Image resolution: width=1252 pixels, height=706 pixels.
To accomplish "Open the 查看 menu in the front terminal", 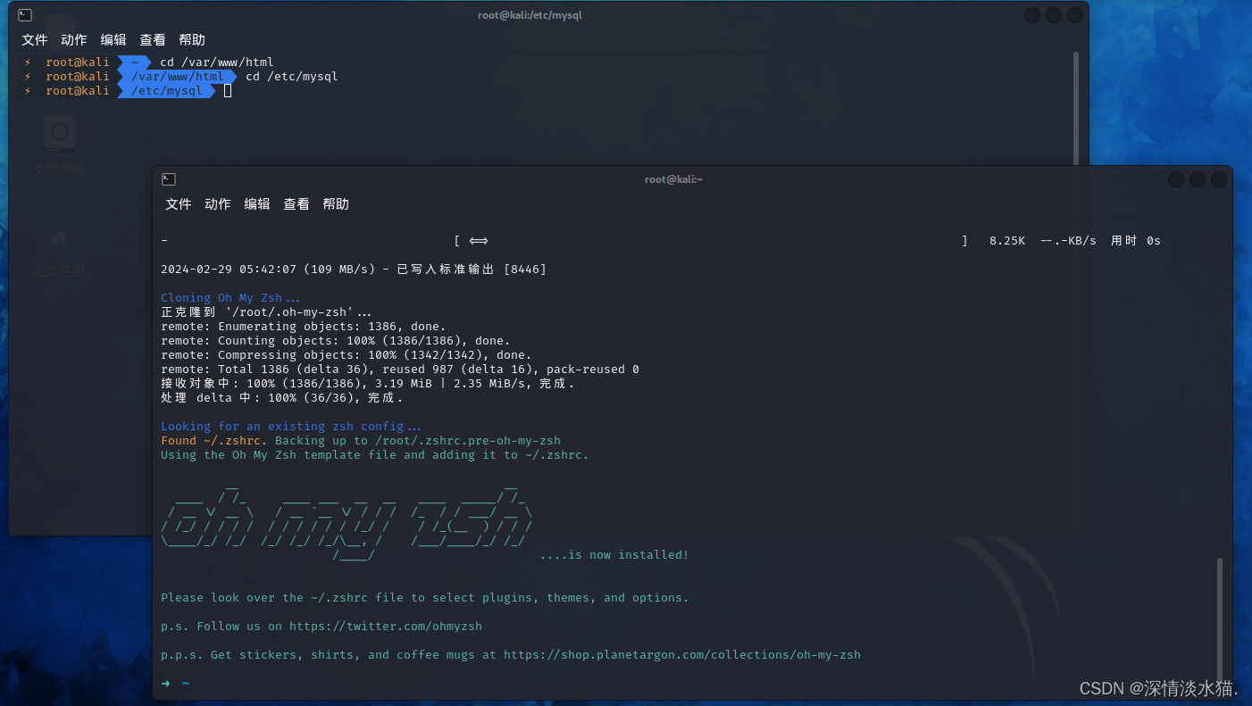I will (296, 203).
